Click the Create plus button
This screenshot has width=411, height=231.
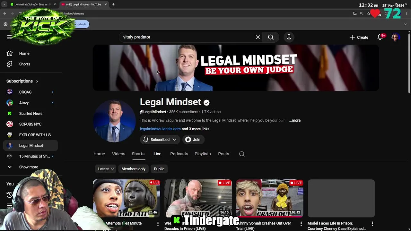coord(359,37)
